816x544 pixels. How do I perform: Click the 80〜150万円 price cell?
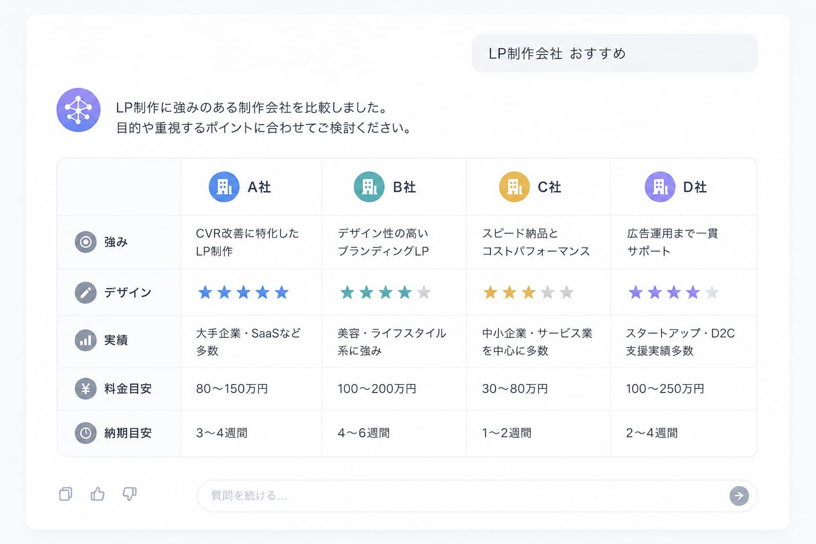pyautogui.click(x=251, y=389)
